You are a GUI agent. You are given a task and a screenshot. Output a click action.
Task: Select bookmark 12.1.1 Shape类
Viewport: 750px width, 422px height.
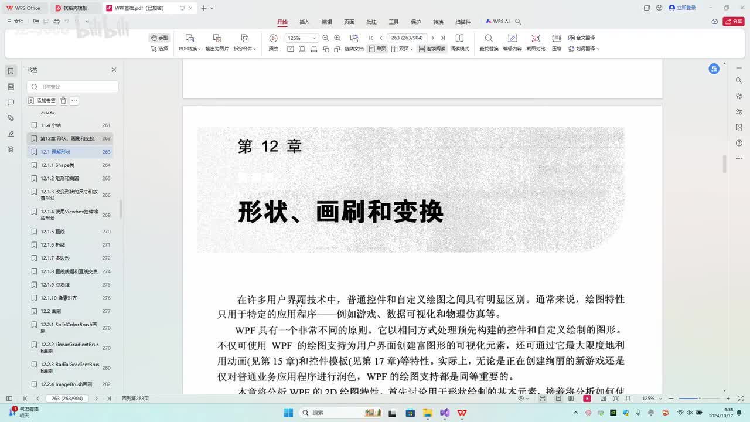point(70,165)
